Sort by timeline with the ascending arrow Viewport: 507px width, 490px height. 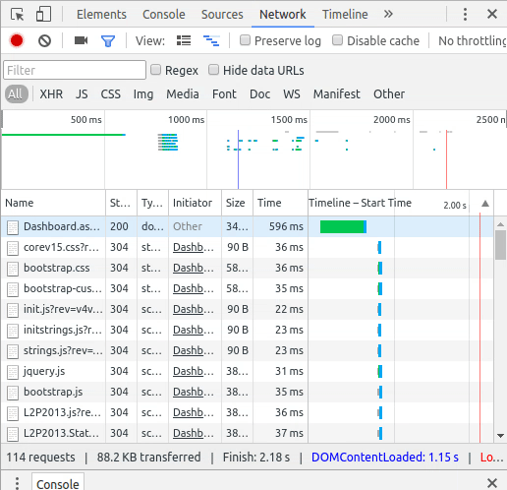pos(485,204)
